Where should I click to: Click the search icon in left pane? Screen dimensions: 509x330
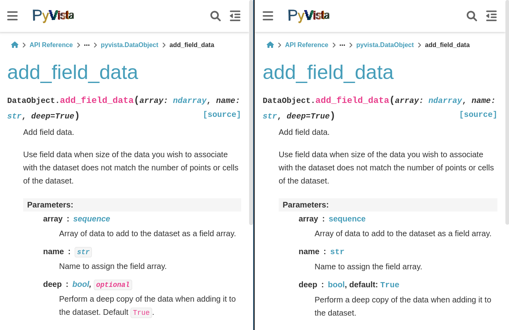pos(216,16)
